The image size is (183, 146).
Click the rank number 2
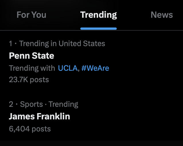pyautogui.click(x=11, y=104)
